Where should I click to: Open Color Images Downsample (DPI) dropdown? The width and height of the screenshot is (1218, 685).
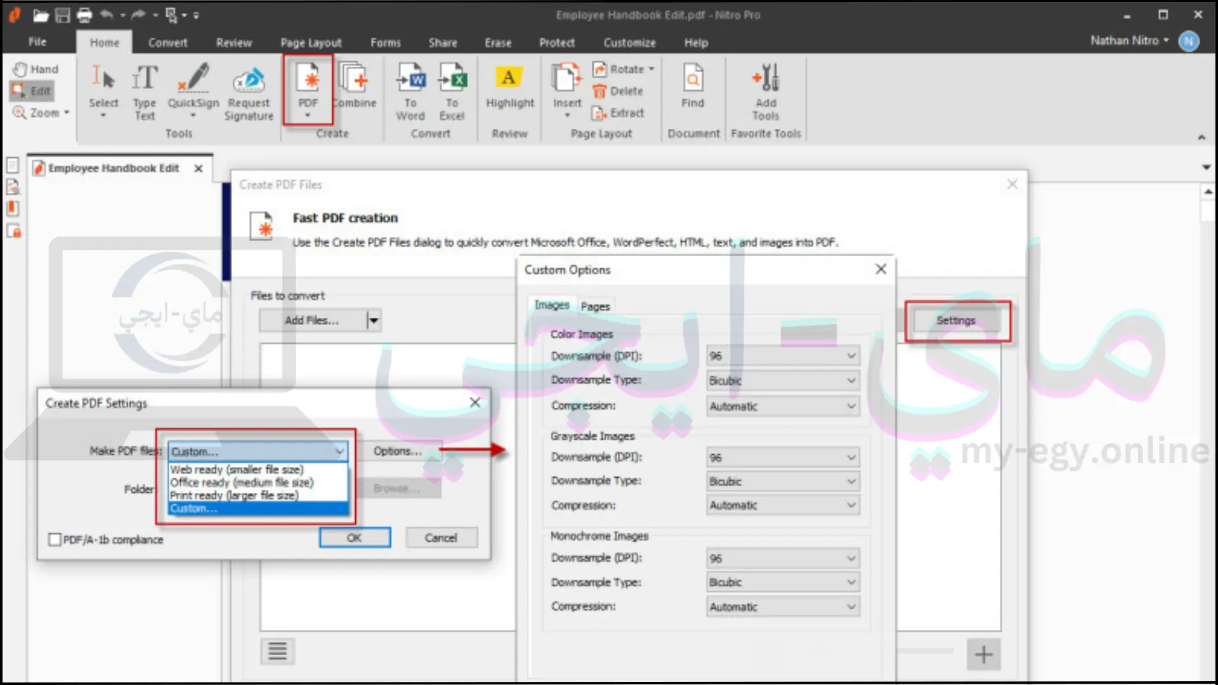pyautogui.click(x=783, y=356)
